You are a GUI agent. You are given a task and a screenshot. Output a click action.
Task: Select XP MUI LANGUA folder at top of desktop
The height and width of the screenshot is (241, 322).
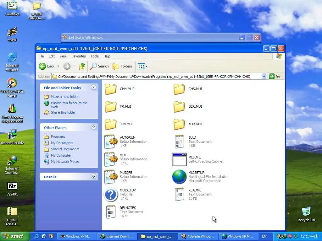pyautogui.click(x=36, y=11)
